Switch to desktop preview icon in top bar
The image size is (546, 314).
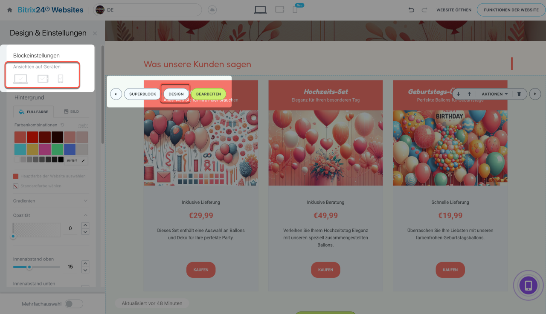(260, 10)
